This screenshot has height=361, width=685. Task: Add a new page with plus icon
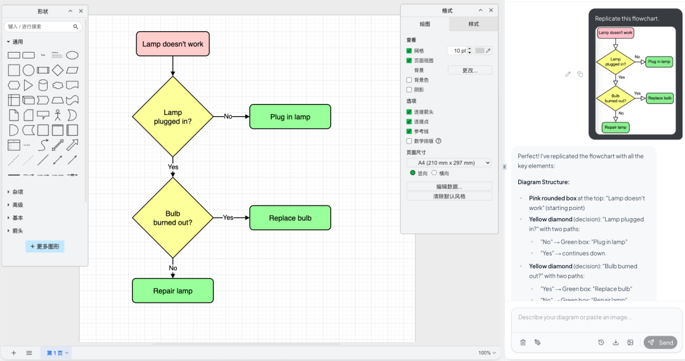pos(13,353)
